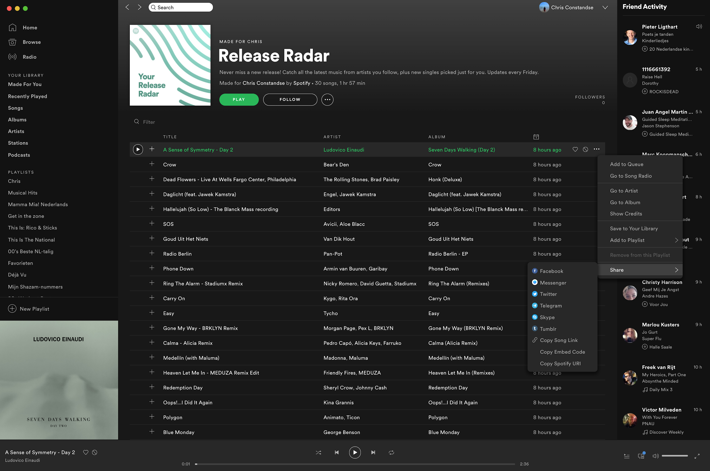Click the green PLAY button
The height and width of the screenshot is (471, 710).
tap(239, 99)
